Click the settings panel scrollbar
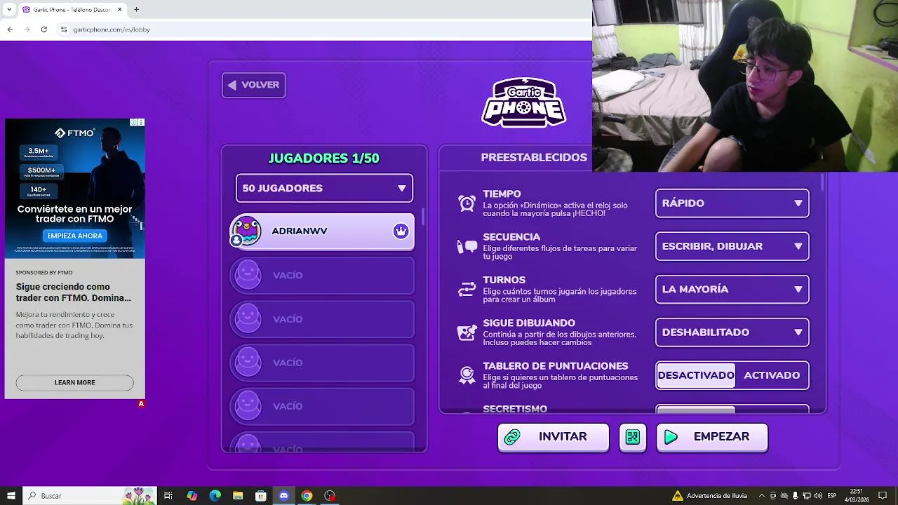Image resolution: width=898 pixels, height=505 pixels. coord(823,181)
